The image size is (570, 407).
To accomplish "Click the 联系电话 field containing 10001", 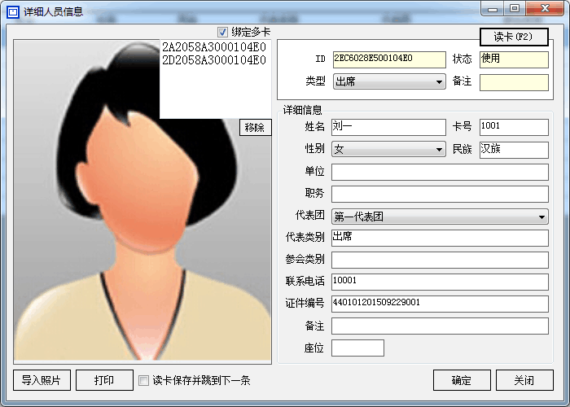I will pyautogui.click(x=440, y=282).
